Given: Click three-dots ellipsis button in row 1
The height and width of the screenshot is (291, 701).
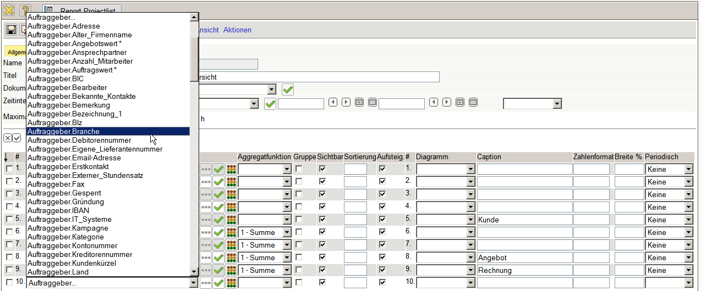Looking at the screenshot, I should click(206, 169).
